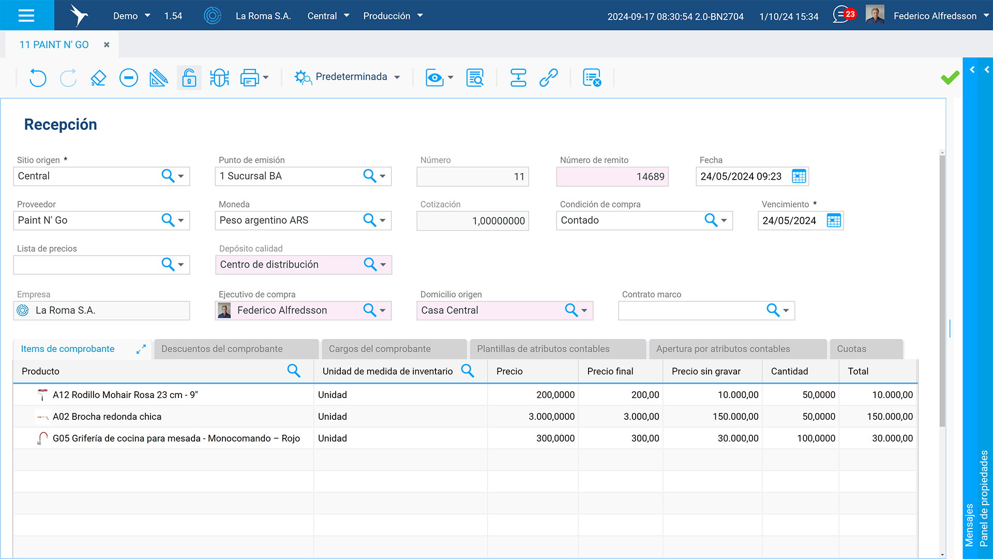Expand the Depósito calidad dropdown arrow
This screenshot has width=993, height=559.
click(383, 264)
